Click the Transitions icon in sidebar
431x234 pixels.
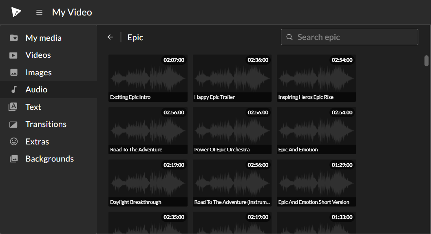click(13, 124)
